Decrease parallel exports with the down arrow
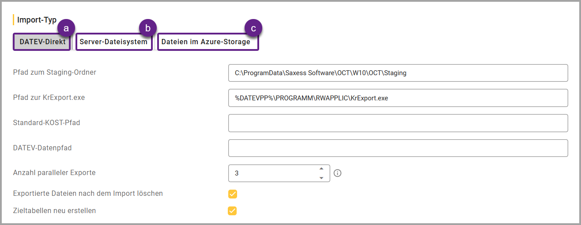Screen dimensions: 581x225 pos(321,178)
